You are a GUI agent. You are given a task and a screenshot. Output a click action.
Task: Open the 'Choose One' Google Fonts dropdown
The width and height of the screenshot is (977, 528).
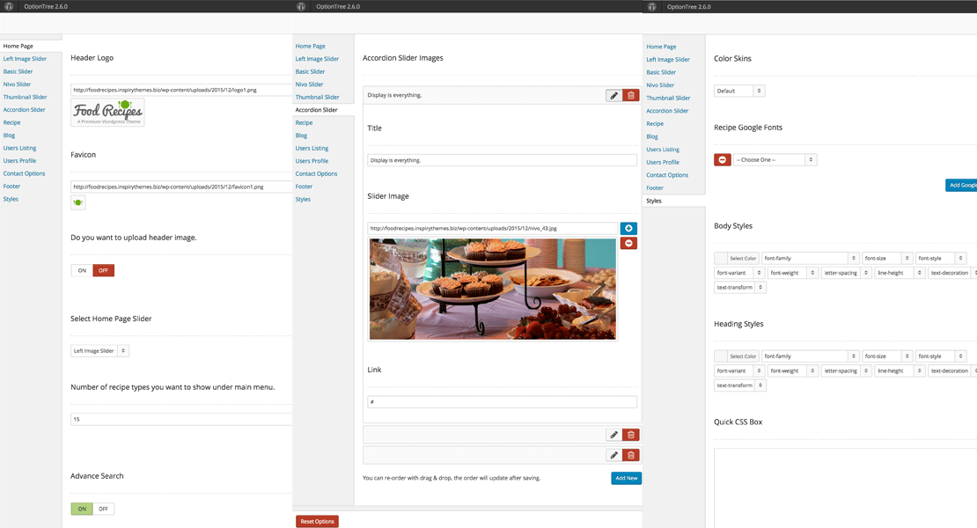pyautogui.click(x=775, y=160)
